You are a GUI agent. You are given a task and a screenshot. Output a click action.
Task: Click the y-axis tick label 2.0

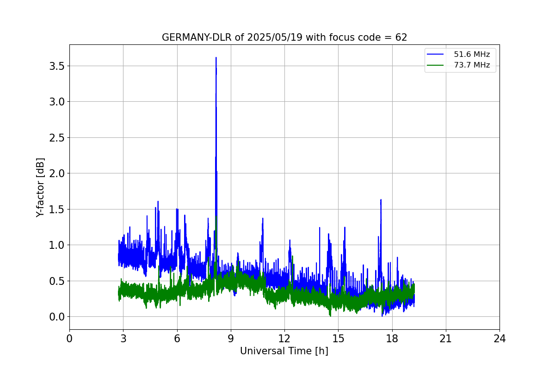pos(57,173)
